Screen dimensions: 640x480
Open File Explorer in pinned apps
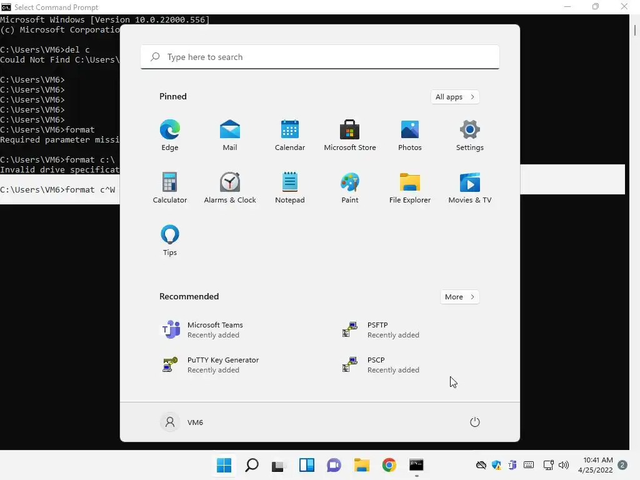(x=410, y=187)
